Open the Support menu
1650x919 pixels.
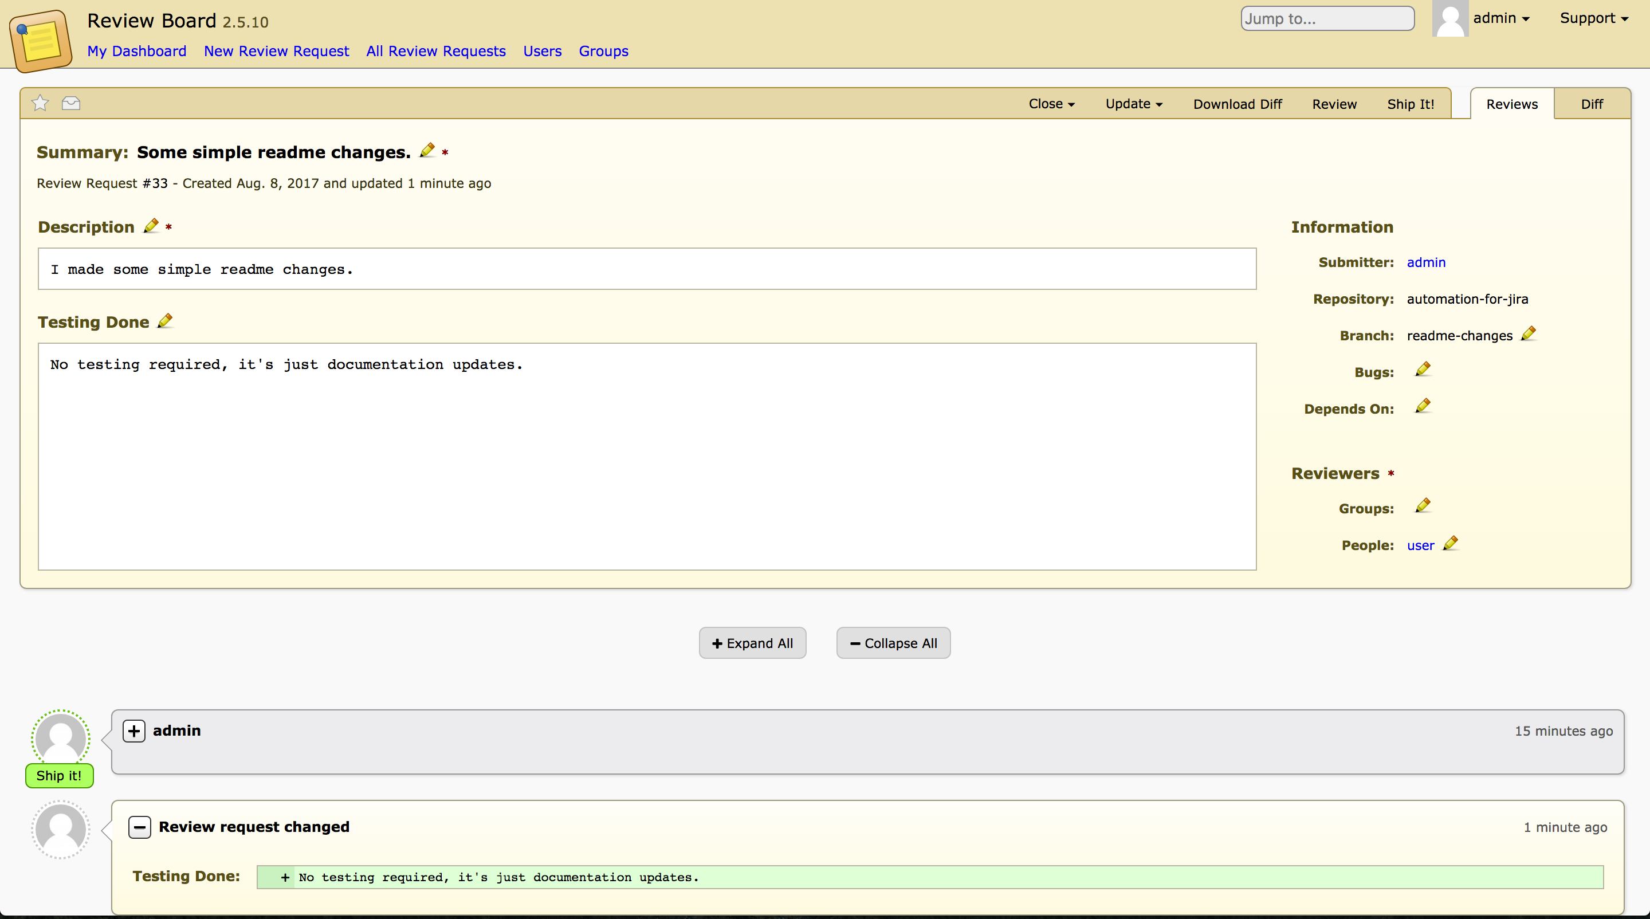pos(1594,18)
